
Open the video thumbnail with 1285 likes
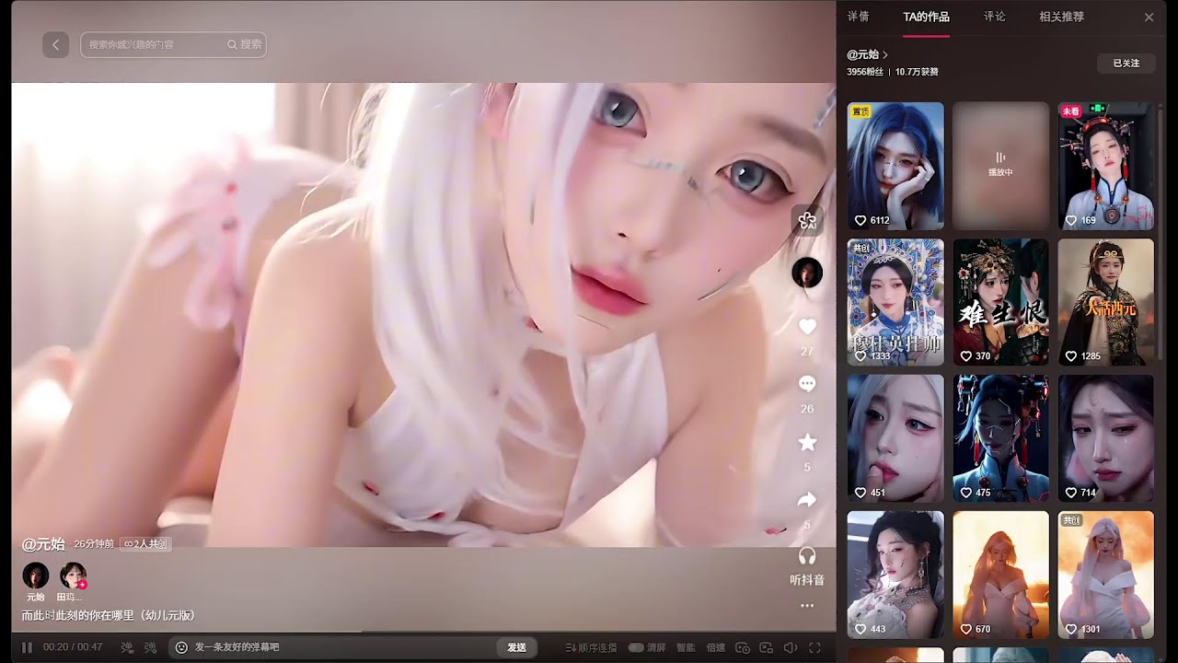pos(1105,302)
